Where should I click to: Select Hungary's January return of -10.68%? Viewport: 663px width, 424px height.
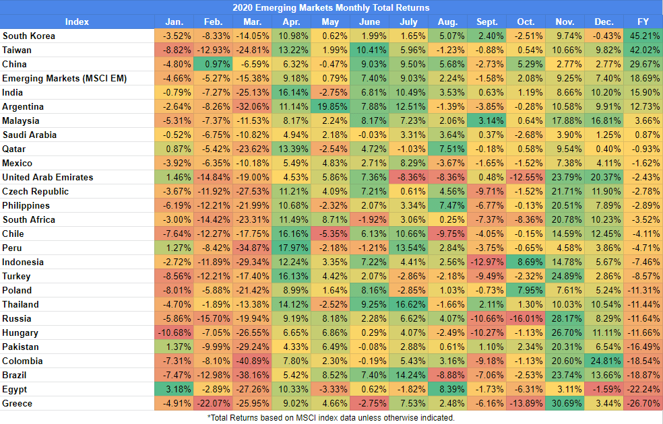pos(174,332)
